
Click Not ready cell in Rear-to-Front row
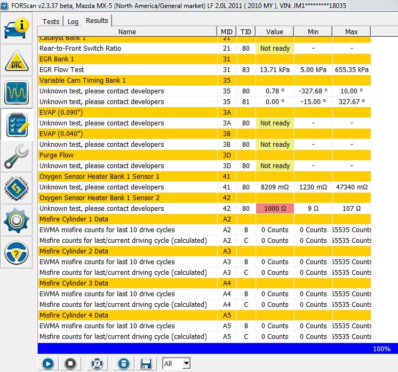point(275,48)
